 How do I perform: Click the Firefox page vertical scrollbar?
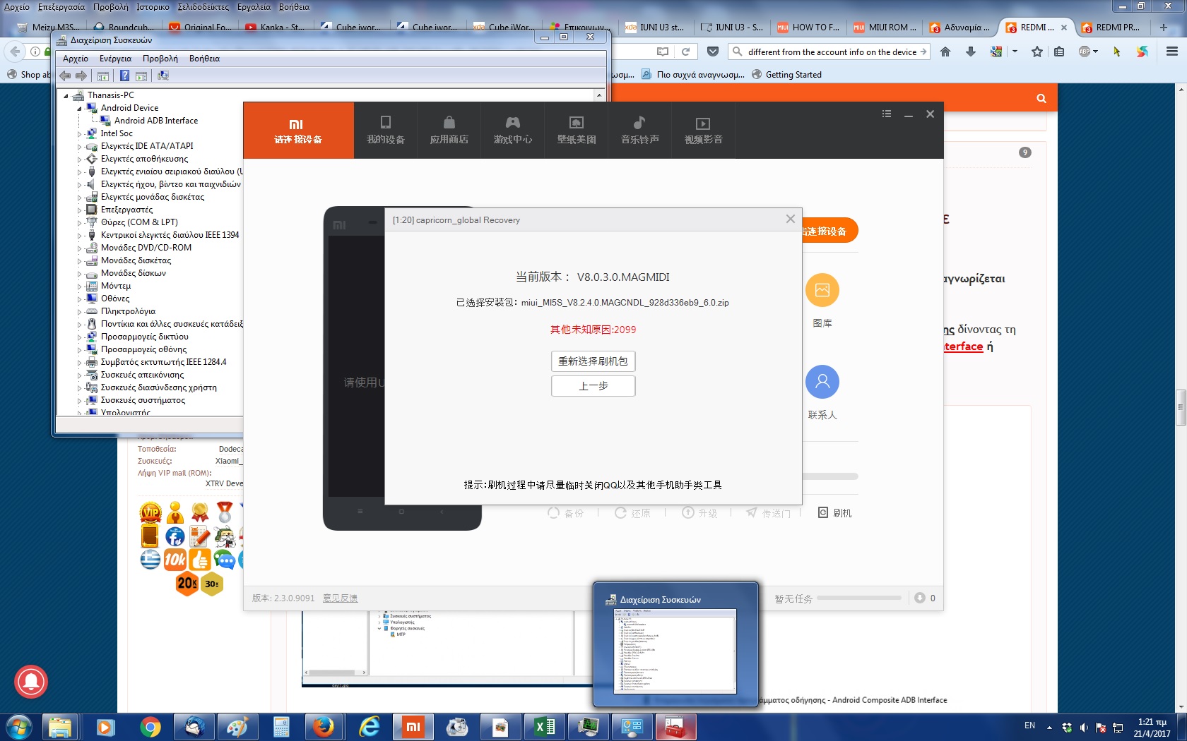[1180, 406]
